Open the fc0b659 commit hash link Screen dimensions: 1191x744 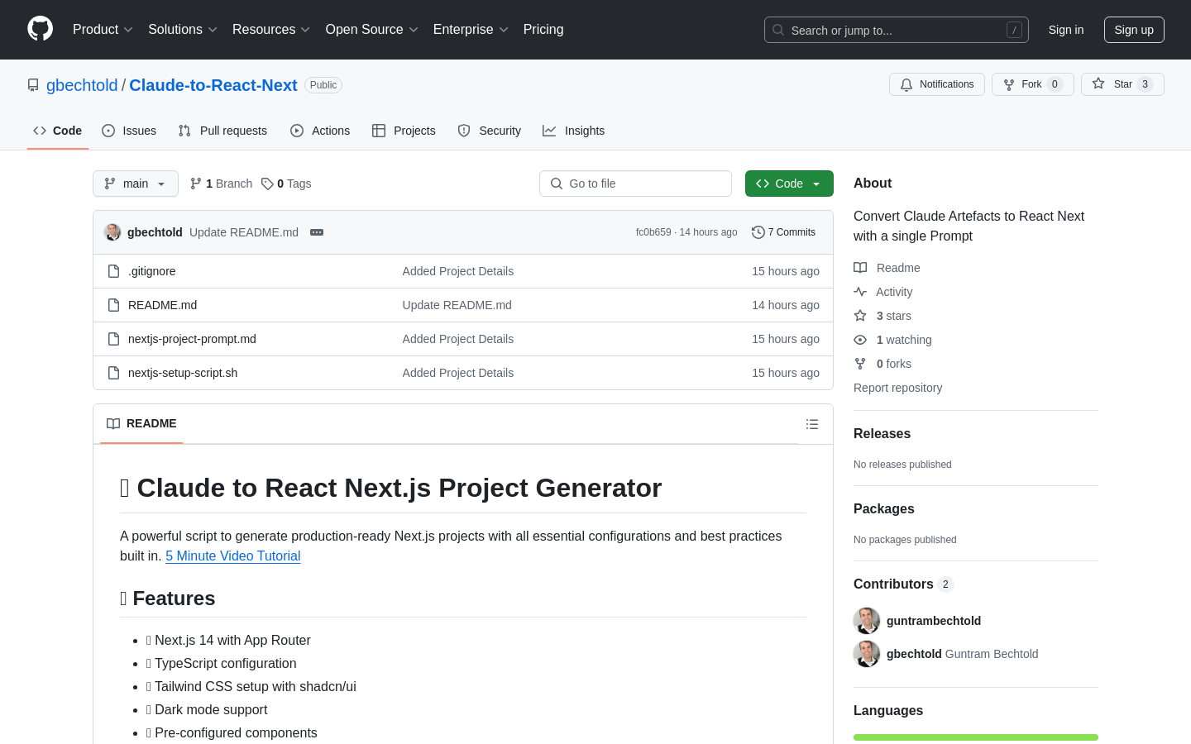[653, 232]
